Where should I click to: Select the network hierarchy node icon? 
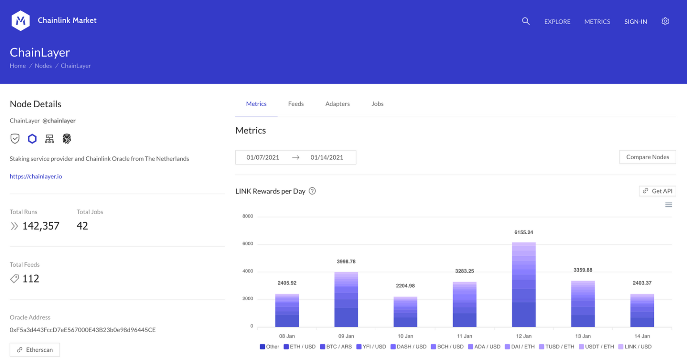(49, 139)
